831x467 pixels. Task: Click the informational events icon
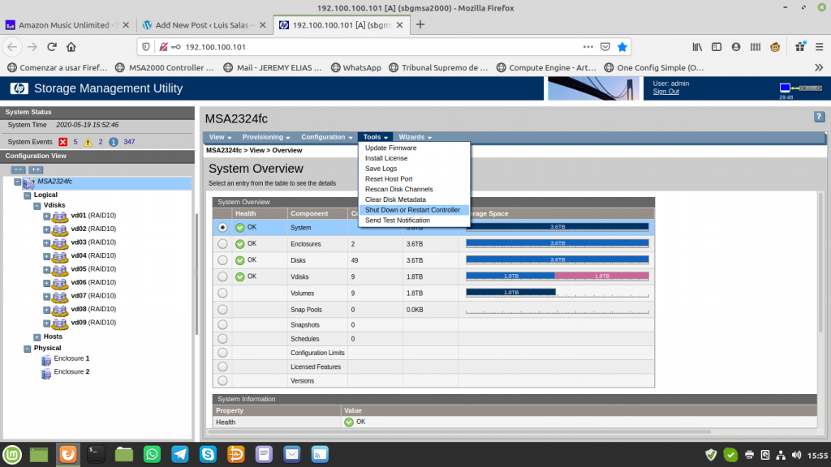tap(114, 142)
